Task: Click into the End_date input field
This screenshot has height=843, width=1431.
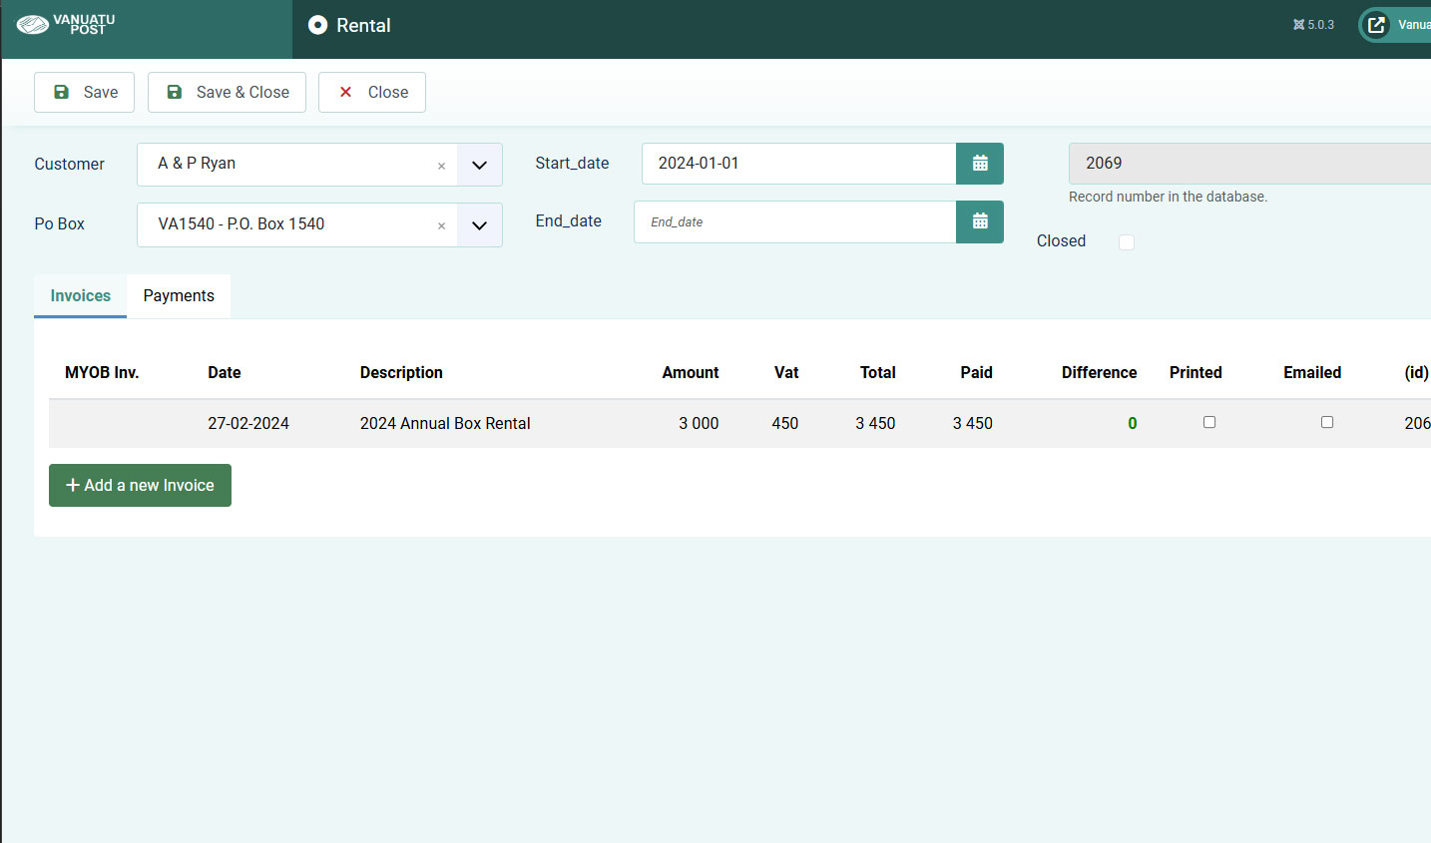Action: click(x=794, y=222)
